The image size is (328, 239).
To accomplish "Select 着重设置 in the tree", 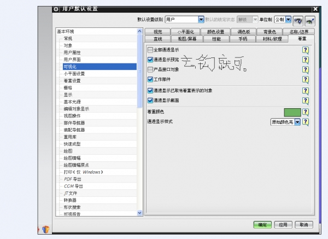I will click(72, 80).
